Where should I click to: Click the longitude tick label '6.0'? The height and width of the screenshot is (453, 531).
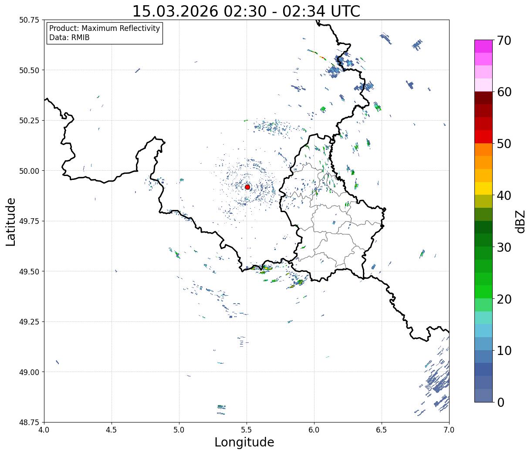(314, 430)
